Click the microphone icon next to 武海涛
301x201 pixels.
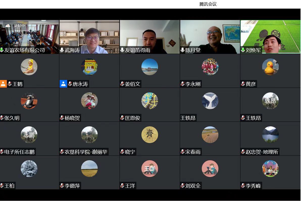click(62, 50)
